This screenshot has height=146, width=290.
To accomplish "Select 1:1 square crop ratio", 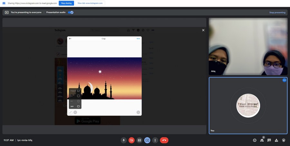I will [x=75, y=96].
